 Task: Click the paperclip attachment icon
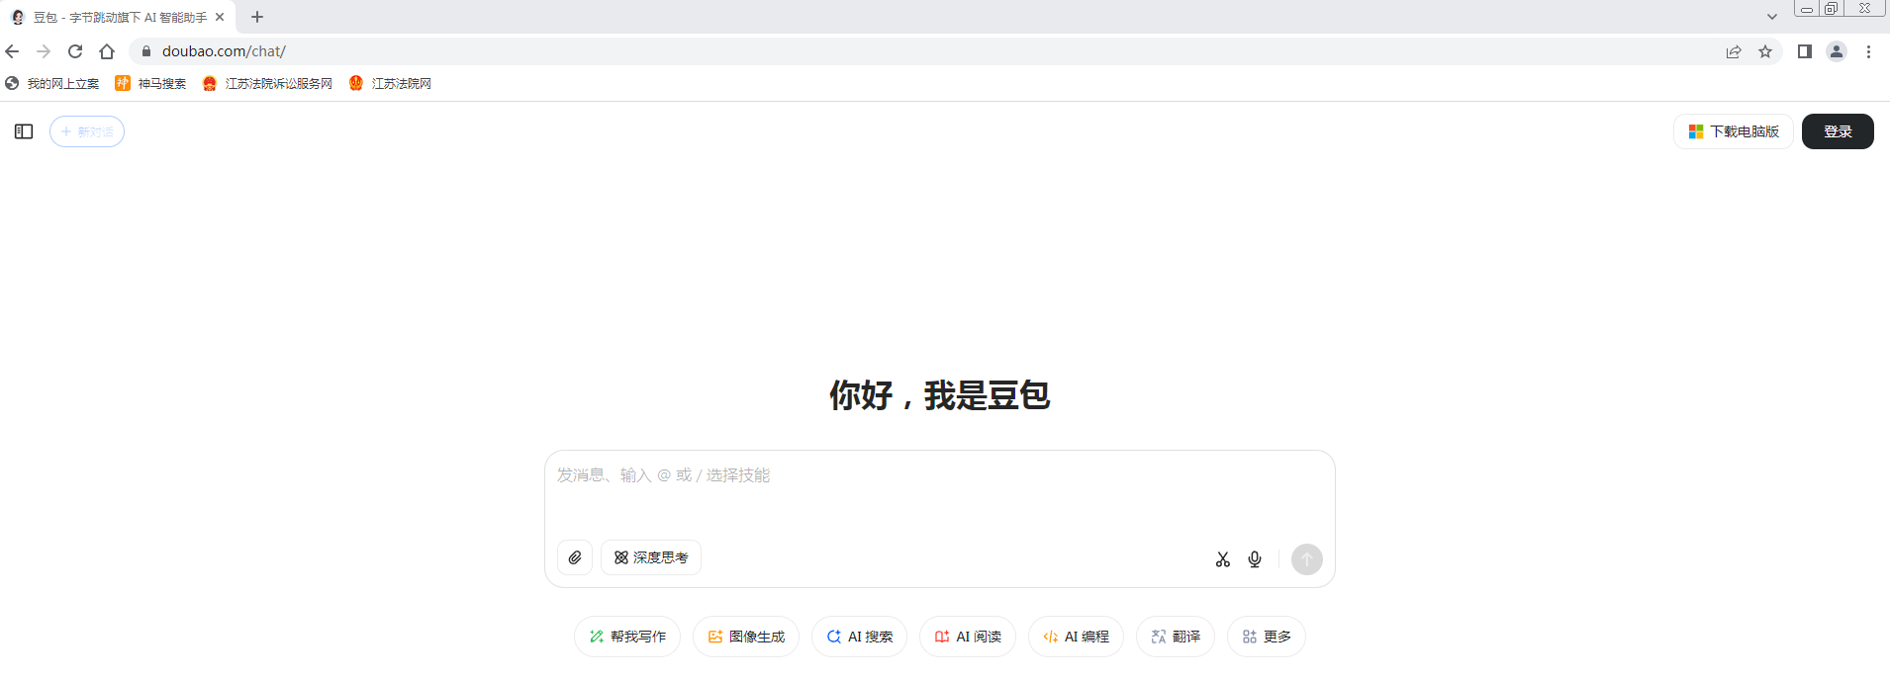pos(575,557)
